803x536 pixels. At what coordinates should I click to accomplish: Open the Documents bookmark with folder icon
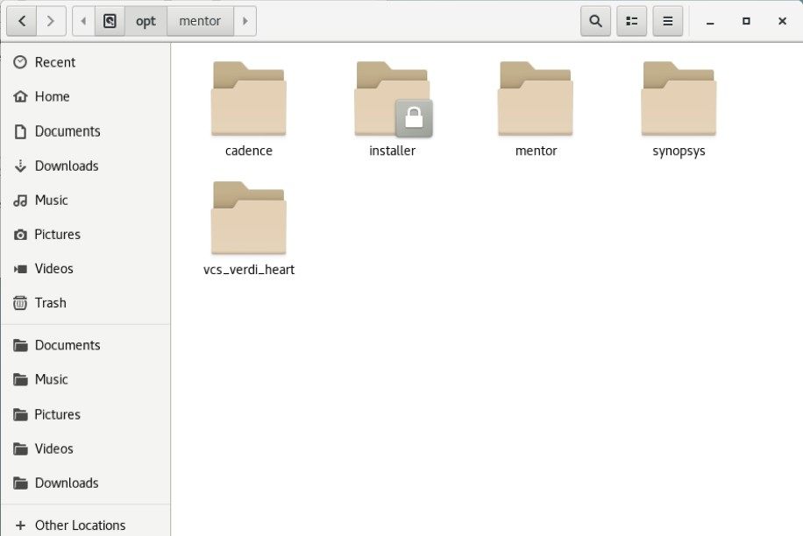tap(86, 345)
